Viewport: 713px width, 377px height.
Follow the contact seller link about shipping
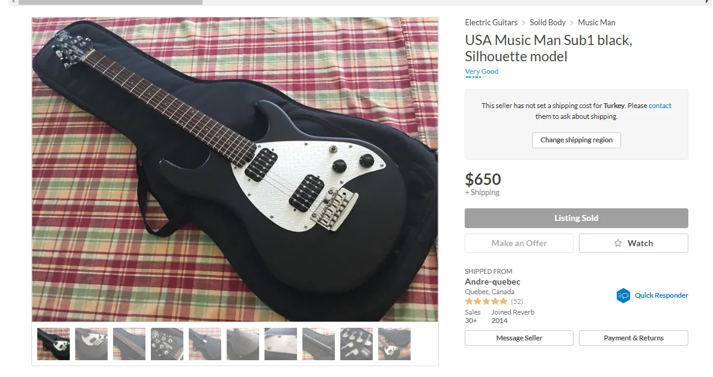(x=660, y=106)
